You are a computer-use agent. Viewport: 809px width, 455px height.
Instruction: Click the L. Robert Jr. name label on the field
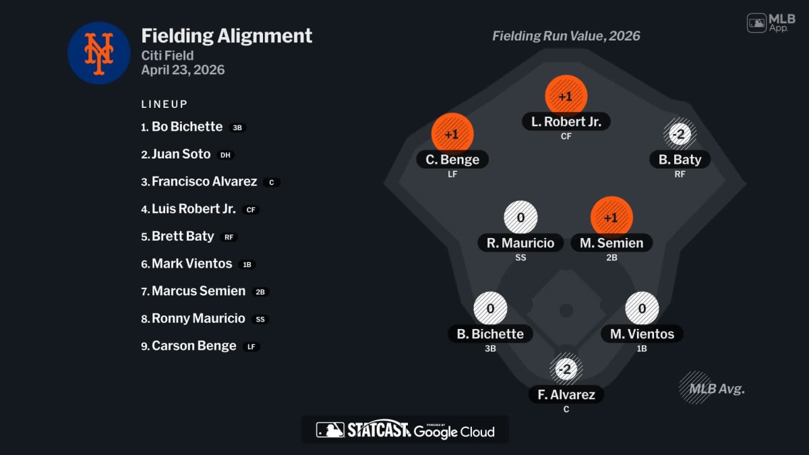click(566, 121)
